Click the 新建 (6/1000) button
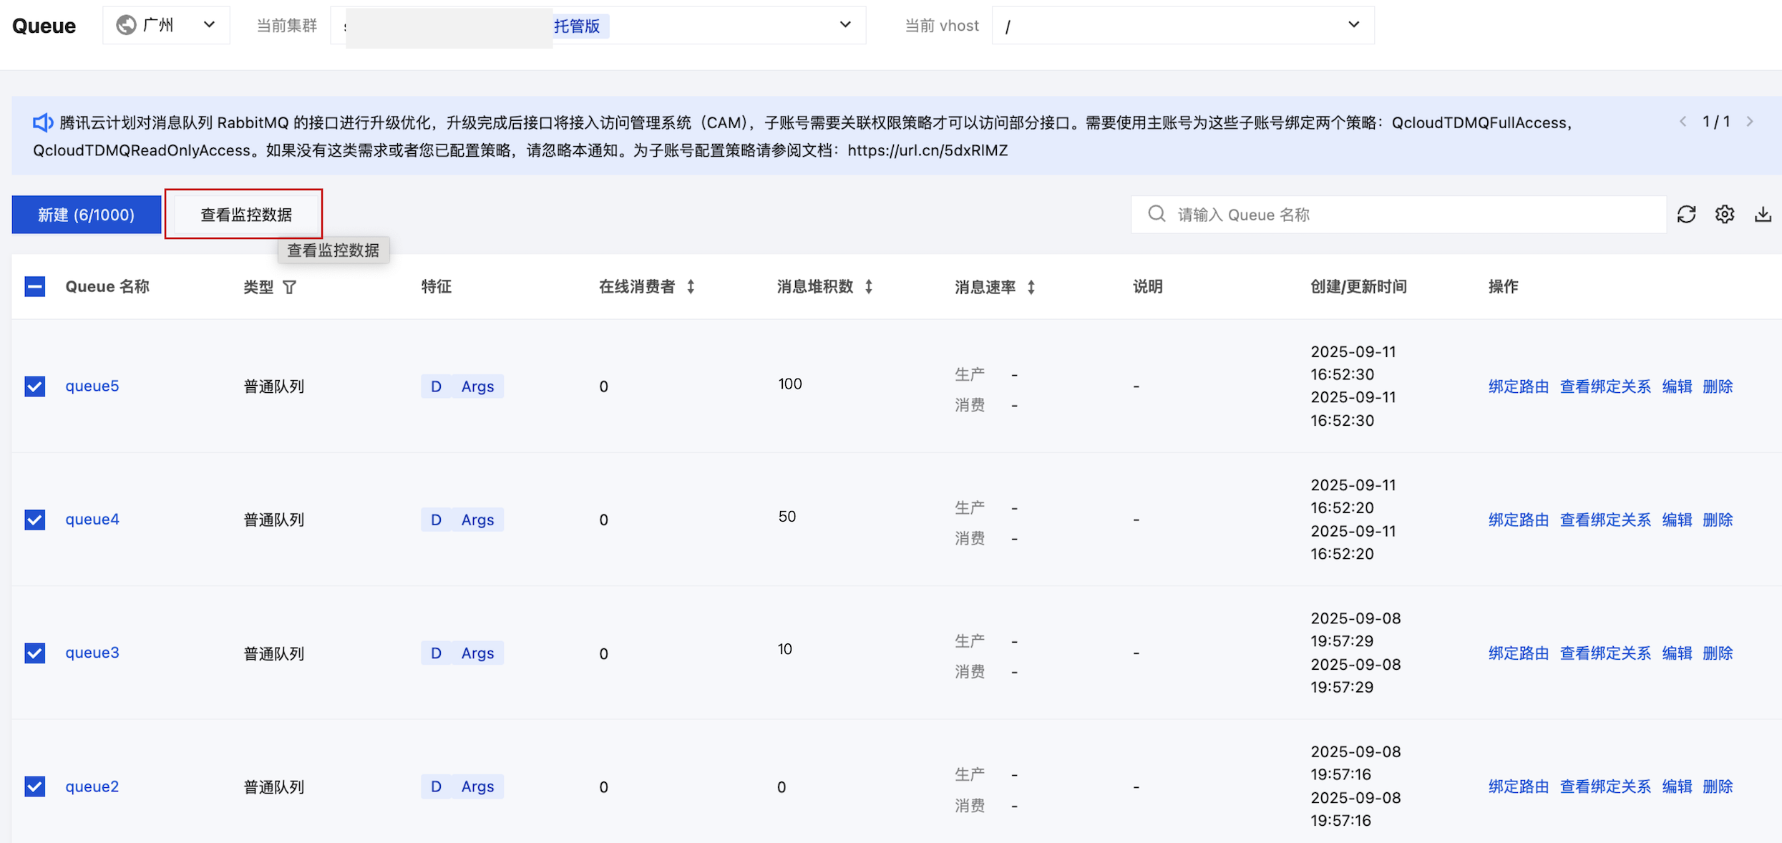This screenshot has height=843, width=1782. pos(87,215)
